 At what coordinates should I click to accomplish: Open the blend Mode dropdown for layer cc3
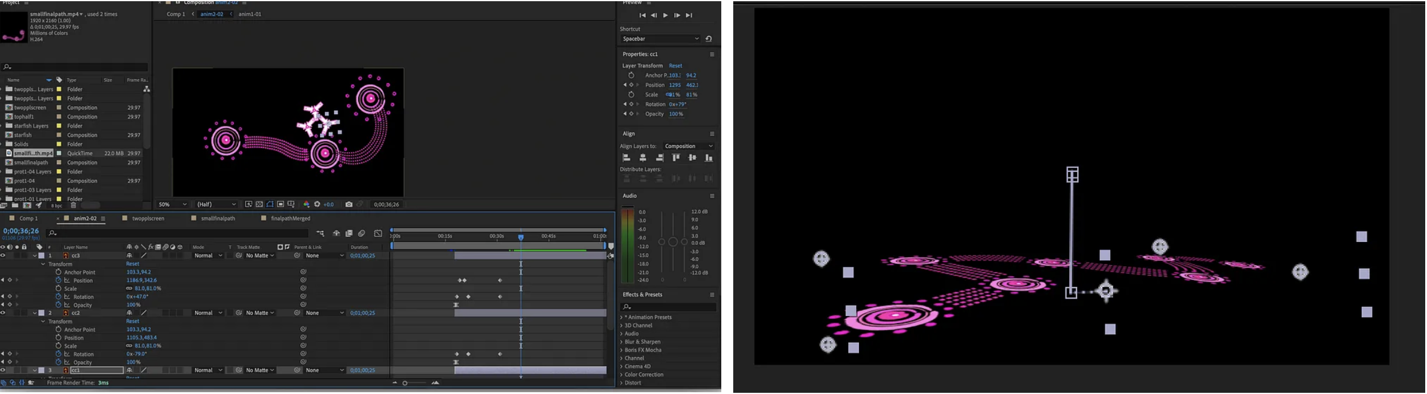[x=208, y=256]
